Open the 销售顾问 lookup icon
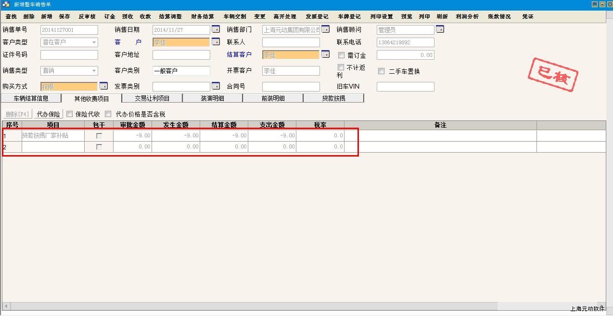 [x=440, y=29]
